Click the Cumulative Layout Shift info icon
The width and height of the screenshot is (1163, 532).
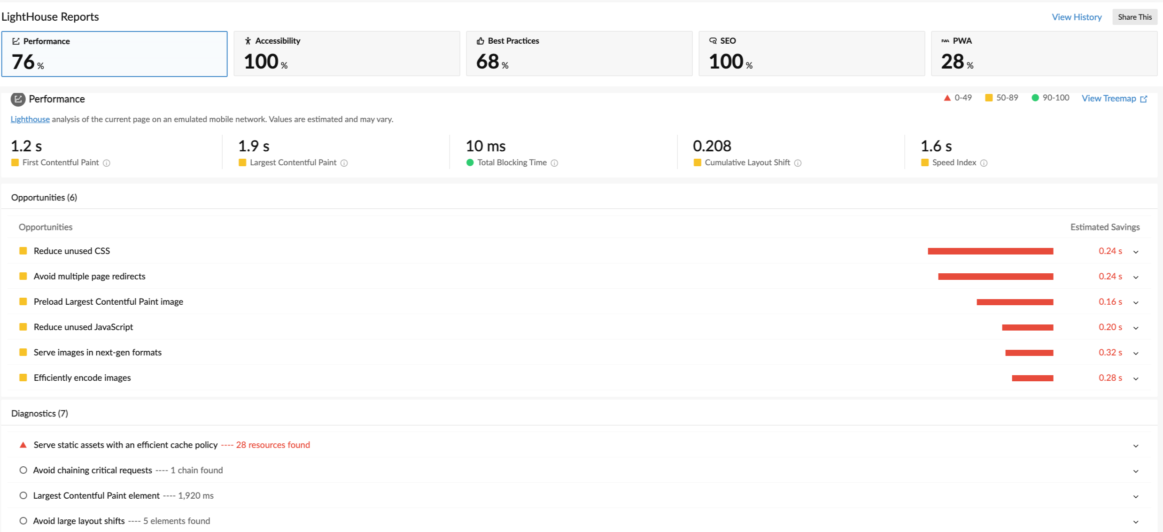coord(798,163)
